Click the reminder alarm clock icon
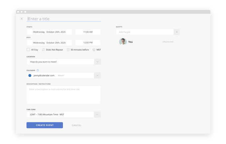Screen dimensions: 226x144 68,50
